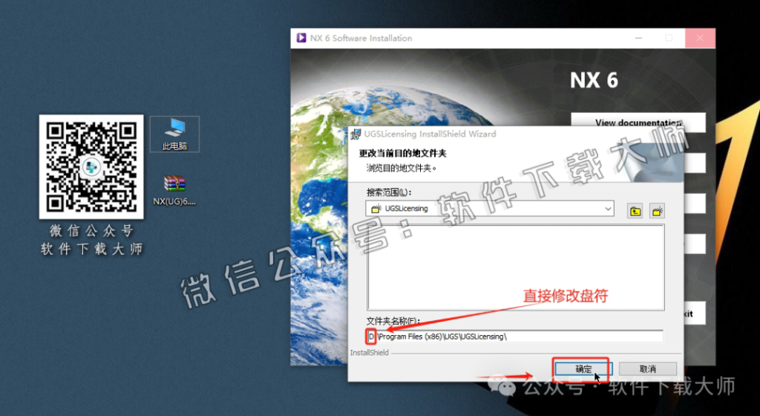Click the QR code image on desktop

91,167
